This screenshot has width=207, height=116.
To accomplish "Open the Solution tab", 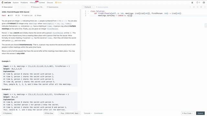I will point(22,7).
